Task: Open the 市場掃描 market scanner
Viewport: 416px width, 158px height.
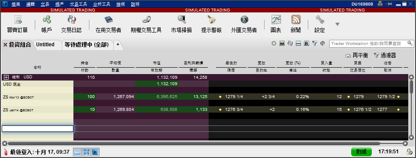Action: point(182,24)
